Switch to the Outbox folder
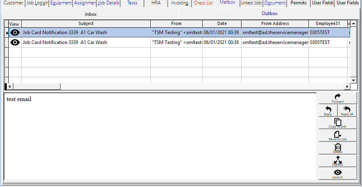Image resolution: width=362 pixels, height=187 pixels. (x=270, y=14)
